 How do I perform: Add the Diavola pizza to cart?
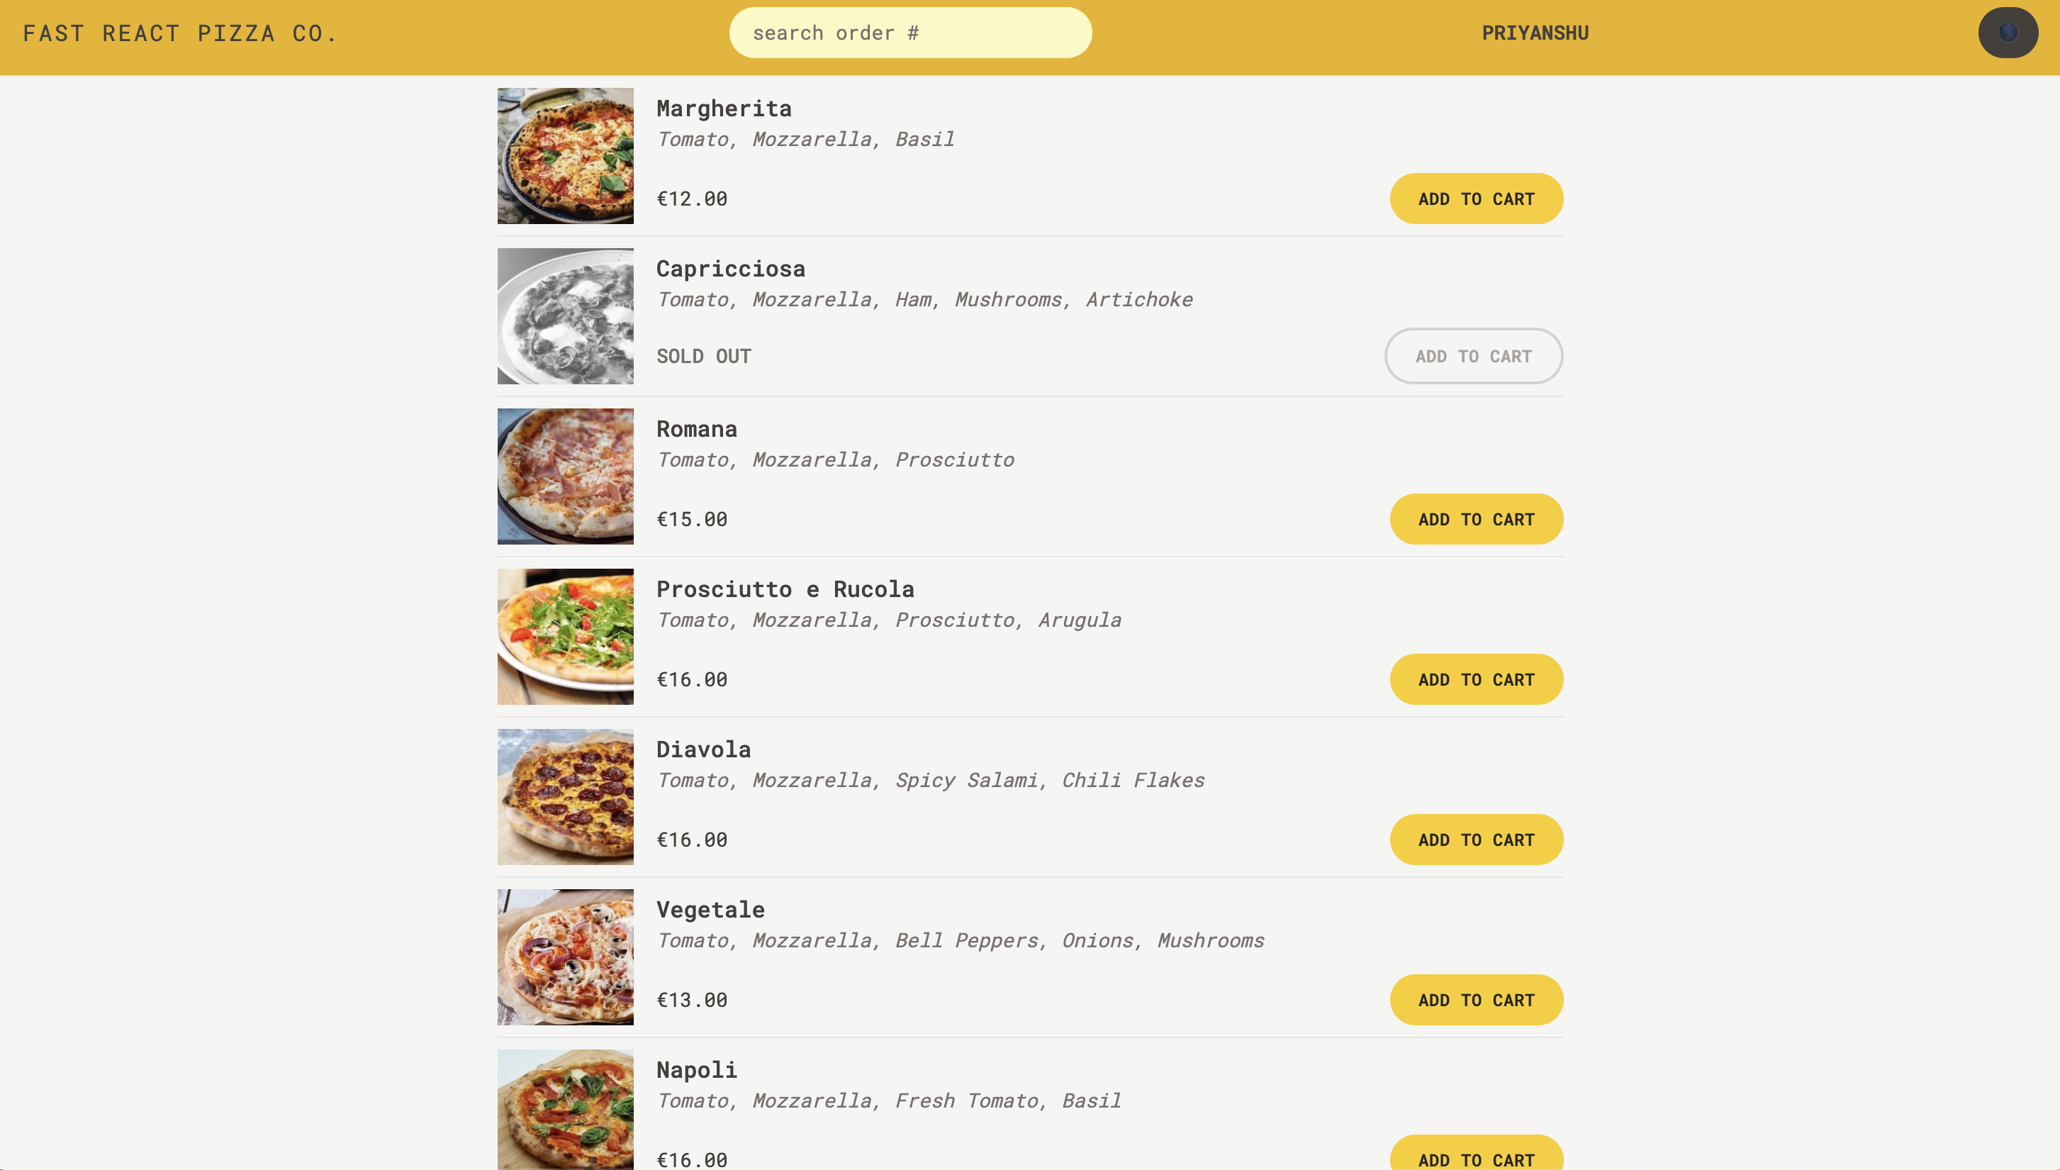(1476, 840)
